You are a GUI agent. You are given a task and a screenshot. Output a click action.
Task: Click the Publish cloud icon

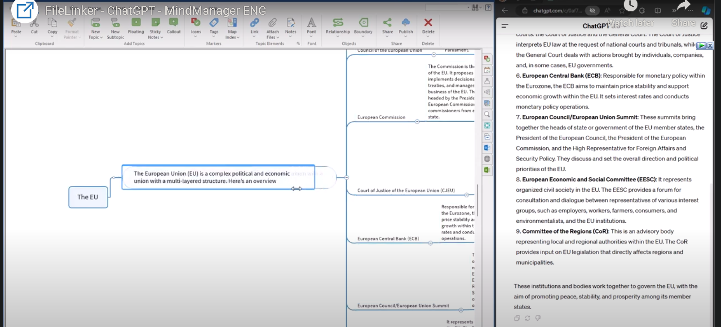[x=406, y=23]
